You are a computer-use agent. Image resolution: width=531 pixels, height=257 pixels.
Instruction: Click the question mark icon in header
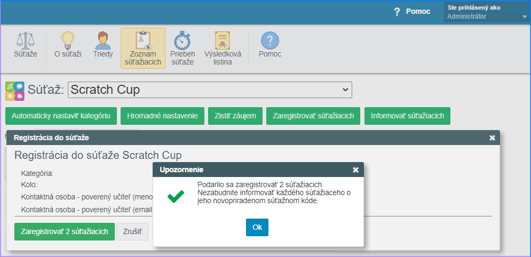397,12
